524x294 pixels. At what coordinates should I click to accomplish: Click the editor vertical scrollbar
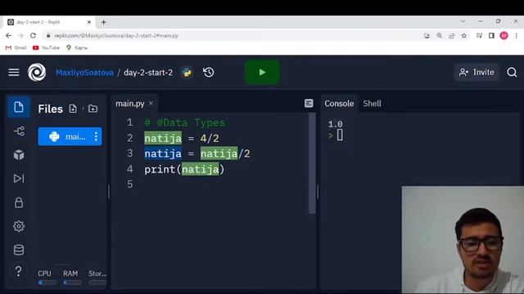click(x=312, y=163)
